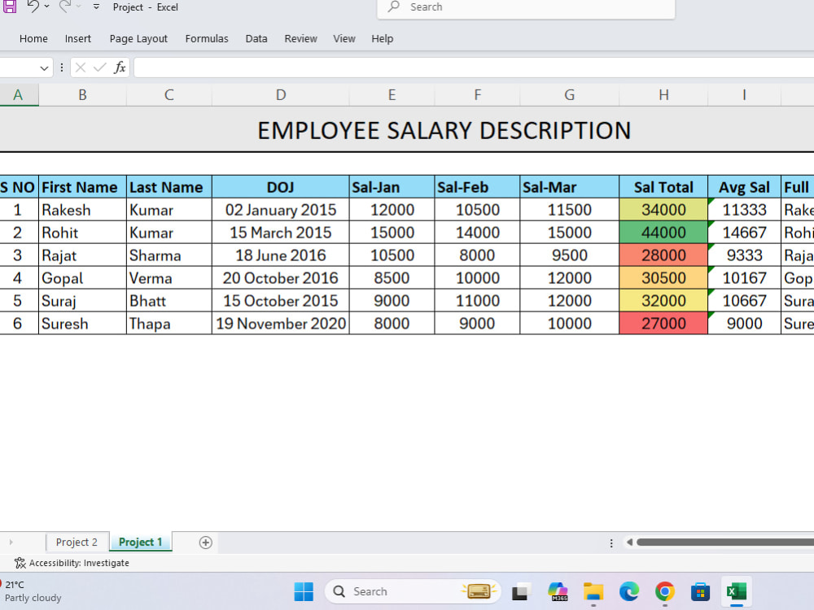The width and height of the screenshot is (814, 610).
Task: Select the red 27000 total cell
Action: [x=663, y=323]
